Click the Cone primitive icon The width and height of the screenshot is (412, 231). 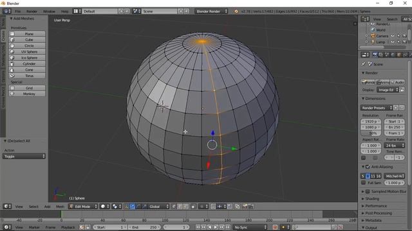point(12,70)
